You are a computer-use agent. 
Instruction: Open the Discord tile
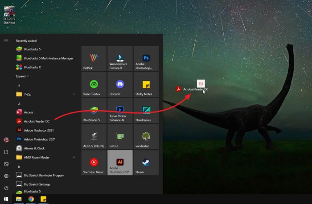(120, 85)
